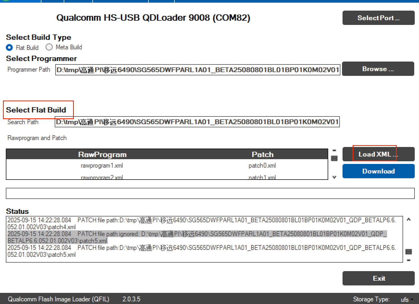Click into the Programmer Path field
The height and width of the screenshot is (304, 419).
pos(198,70)
